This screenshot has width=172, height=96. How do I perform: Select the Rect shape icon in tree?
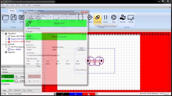point(9,50)
